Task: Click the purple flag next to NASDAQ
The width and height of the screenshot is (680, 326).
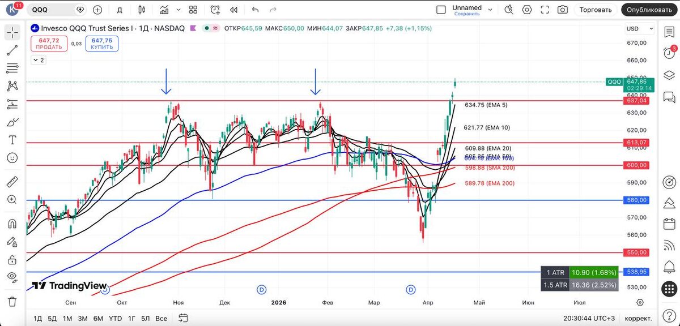Action: pyautogui.click(x=193, y=28)
